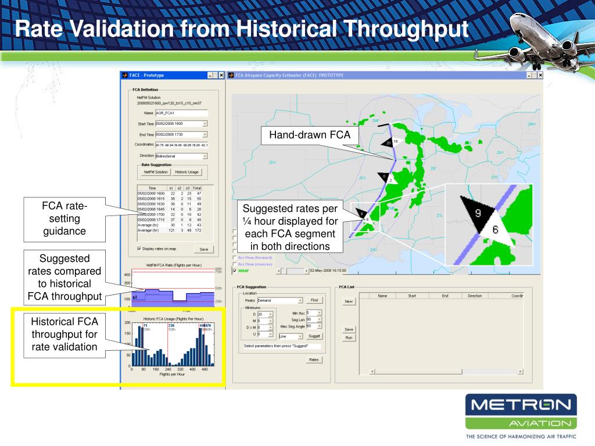Enable the Arc Flow (reverse) checkbox
Screen dimensions: 595x446
click(235, 264)
